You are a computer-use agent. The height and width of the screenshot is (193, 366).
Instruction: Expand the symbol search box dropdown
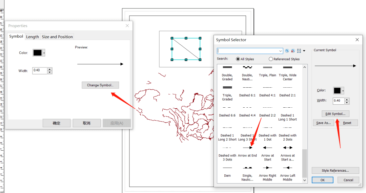point(280,51)
